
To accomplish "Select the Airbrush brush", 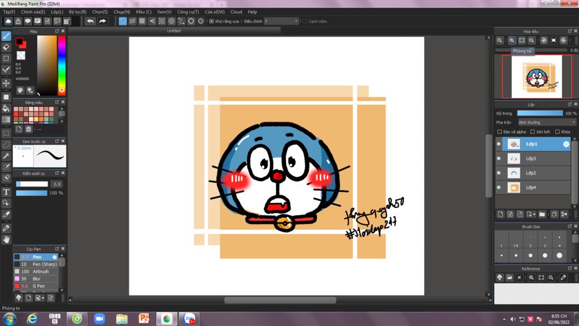I will tap(36, 271).
